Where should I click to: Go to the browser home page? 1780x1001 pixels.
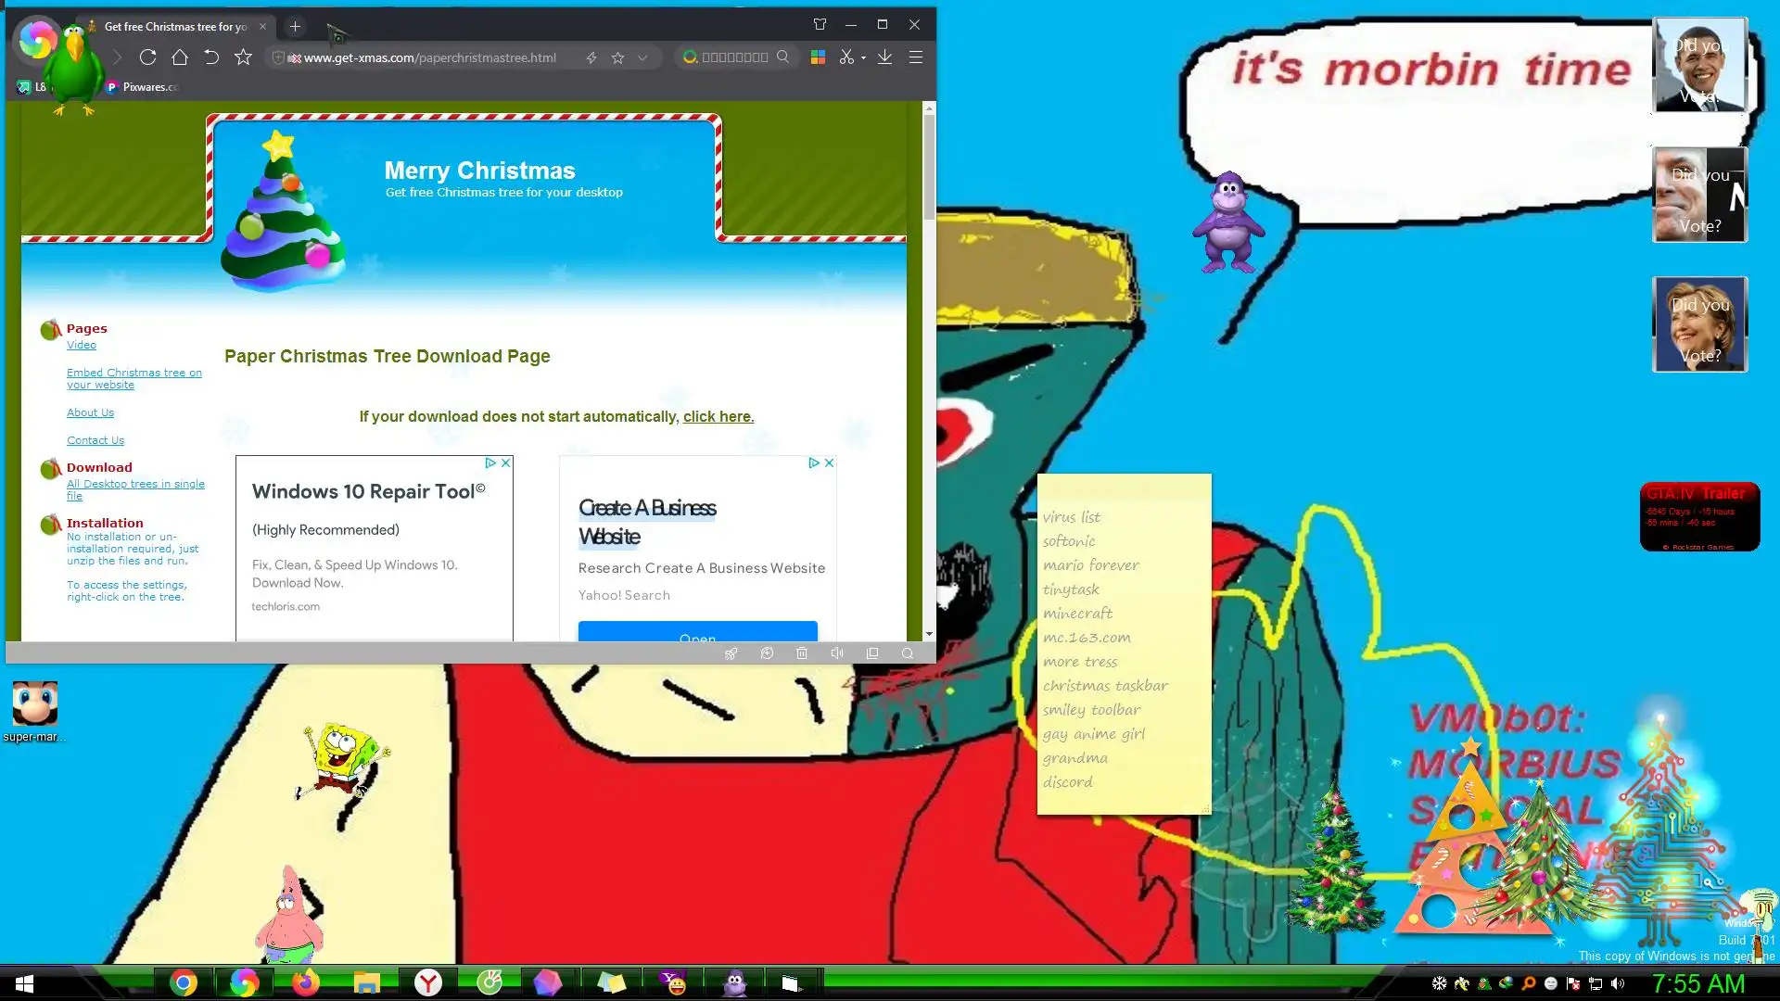pyautogui.click(x=180, y=57)
